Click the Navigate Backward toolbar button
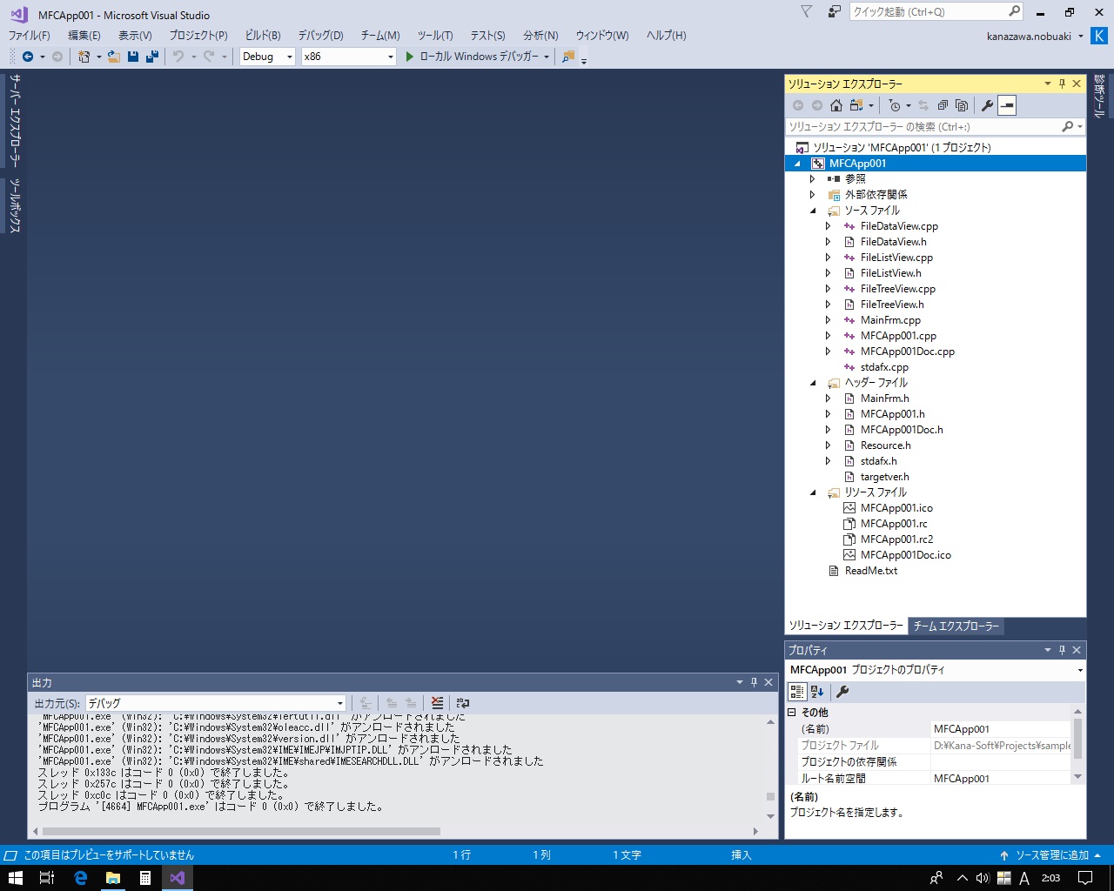The height and width of the screenshot is (891, 1114). click(x=28, y=57)
